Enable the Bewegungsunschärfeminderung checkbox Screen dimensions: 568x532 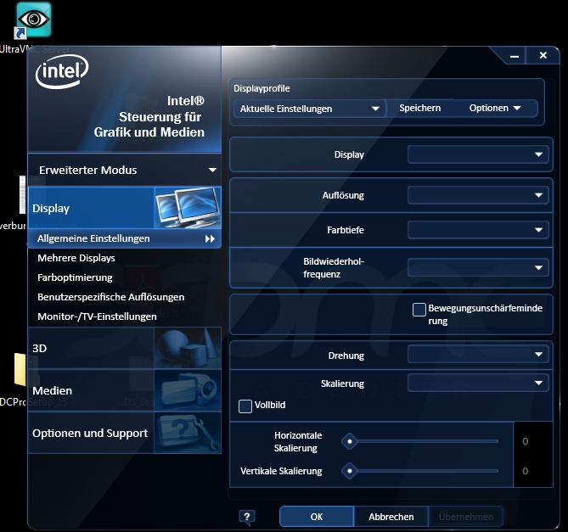[x=419, y=310]
